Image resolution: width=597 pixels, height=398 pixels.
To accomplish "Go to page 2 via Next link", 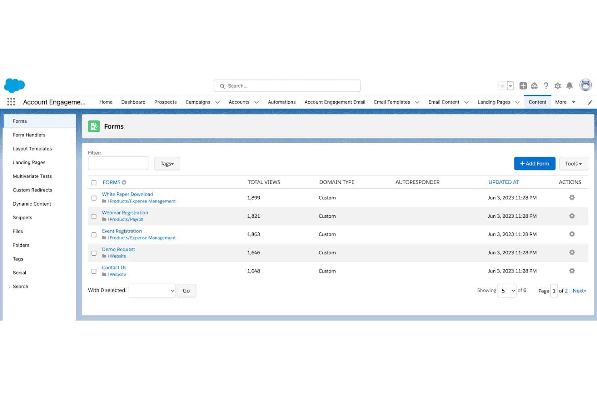I will click(579, 290).
